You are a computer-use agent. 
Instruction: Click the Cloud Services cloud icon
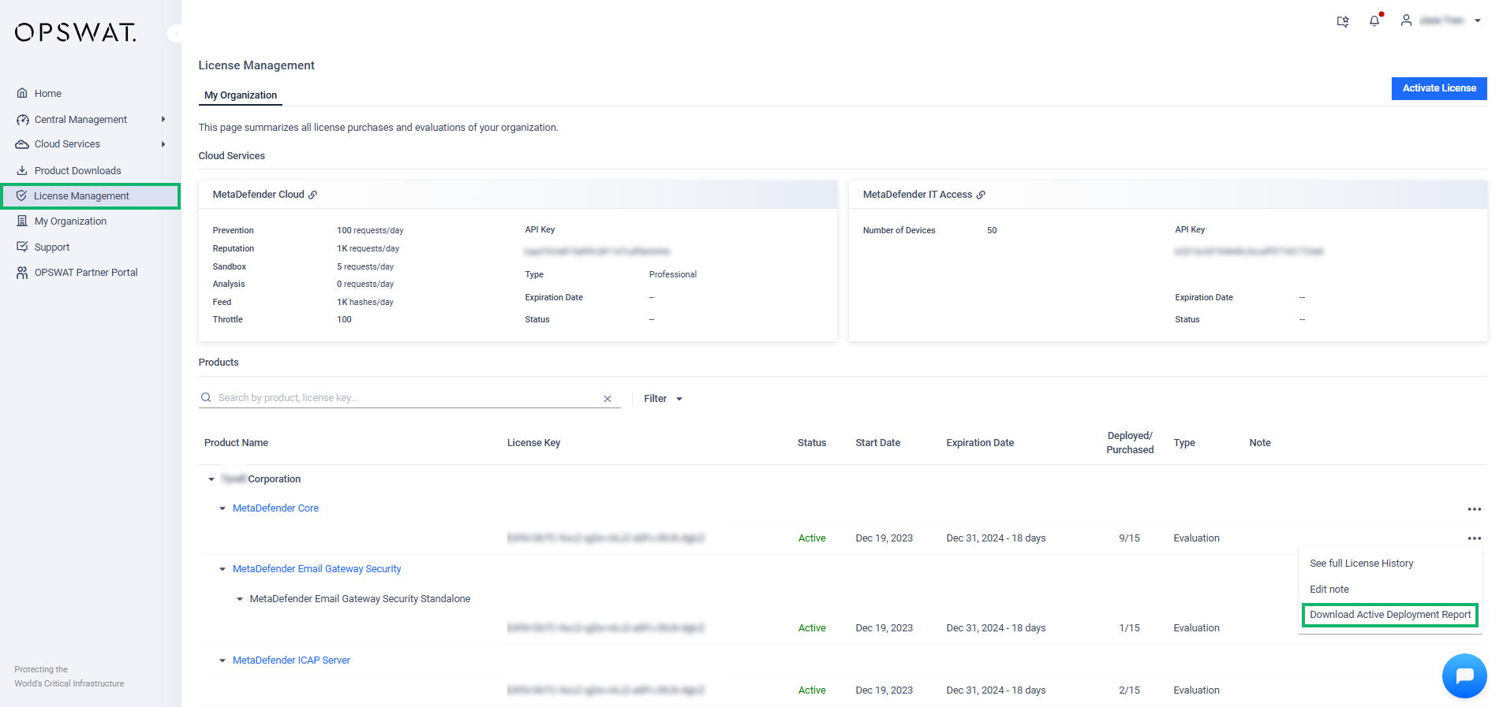pyautogui.click(x=22, y=144)
